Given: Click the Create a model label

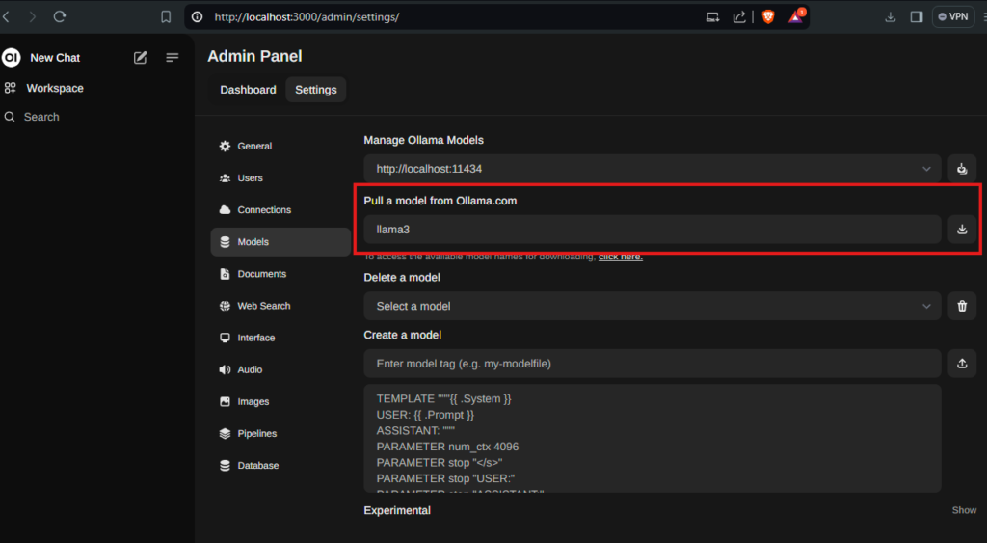Looking at the screenshot, I should [402, 335].
